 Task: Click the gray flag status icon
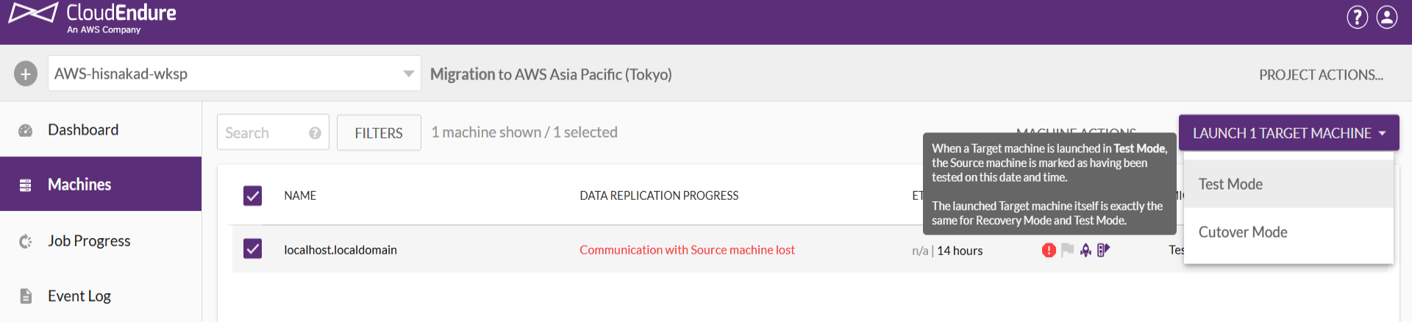tap(1067, 251)
